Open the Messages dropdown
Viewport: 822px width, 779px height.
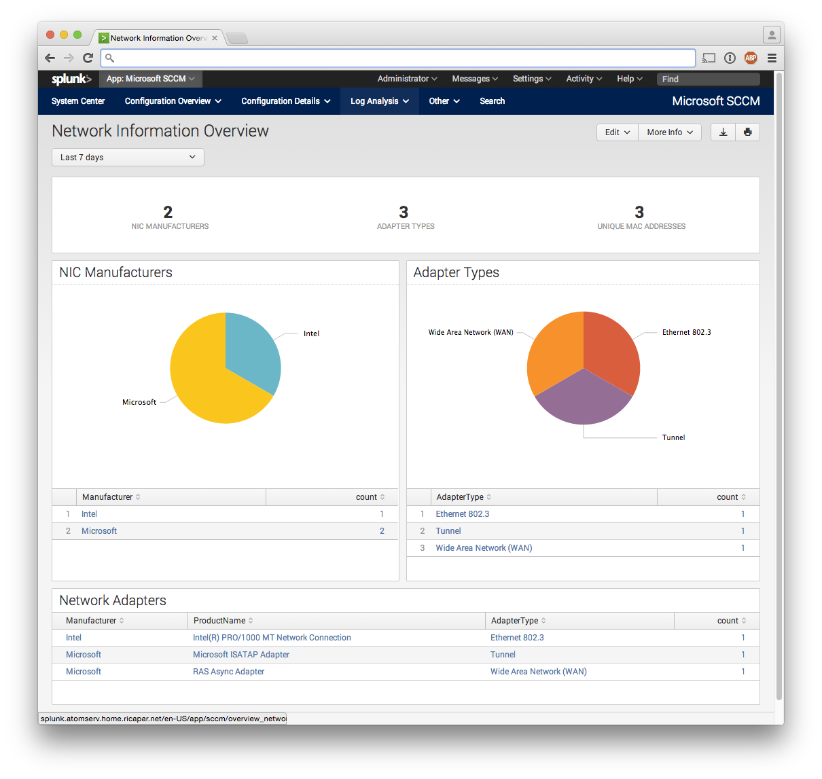coord(475,79)
